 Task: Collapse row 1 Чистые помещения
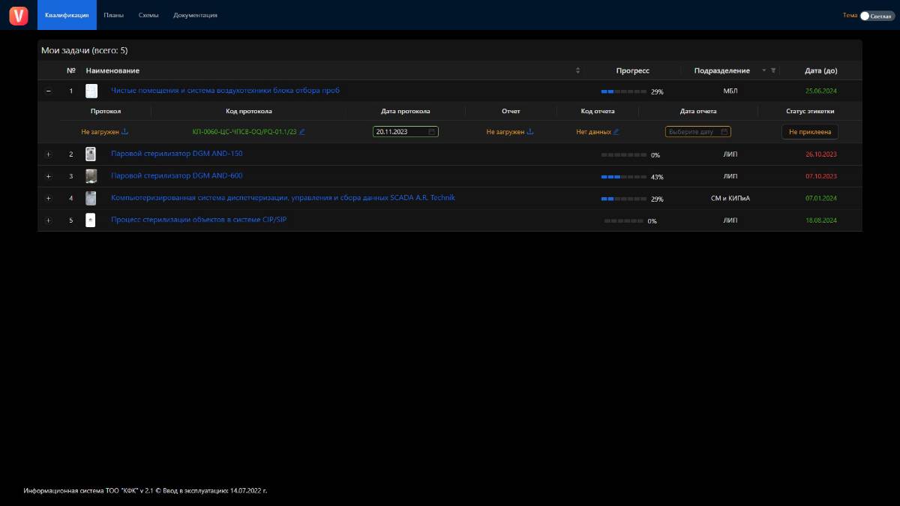pyautogui.click(x=49, y=91)
